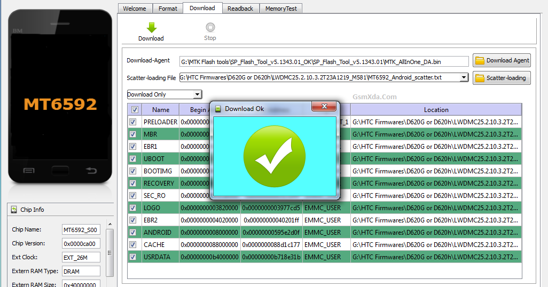Uncheck the CACHE partition checkbox
548x287 pixels.
pos(133,244)
